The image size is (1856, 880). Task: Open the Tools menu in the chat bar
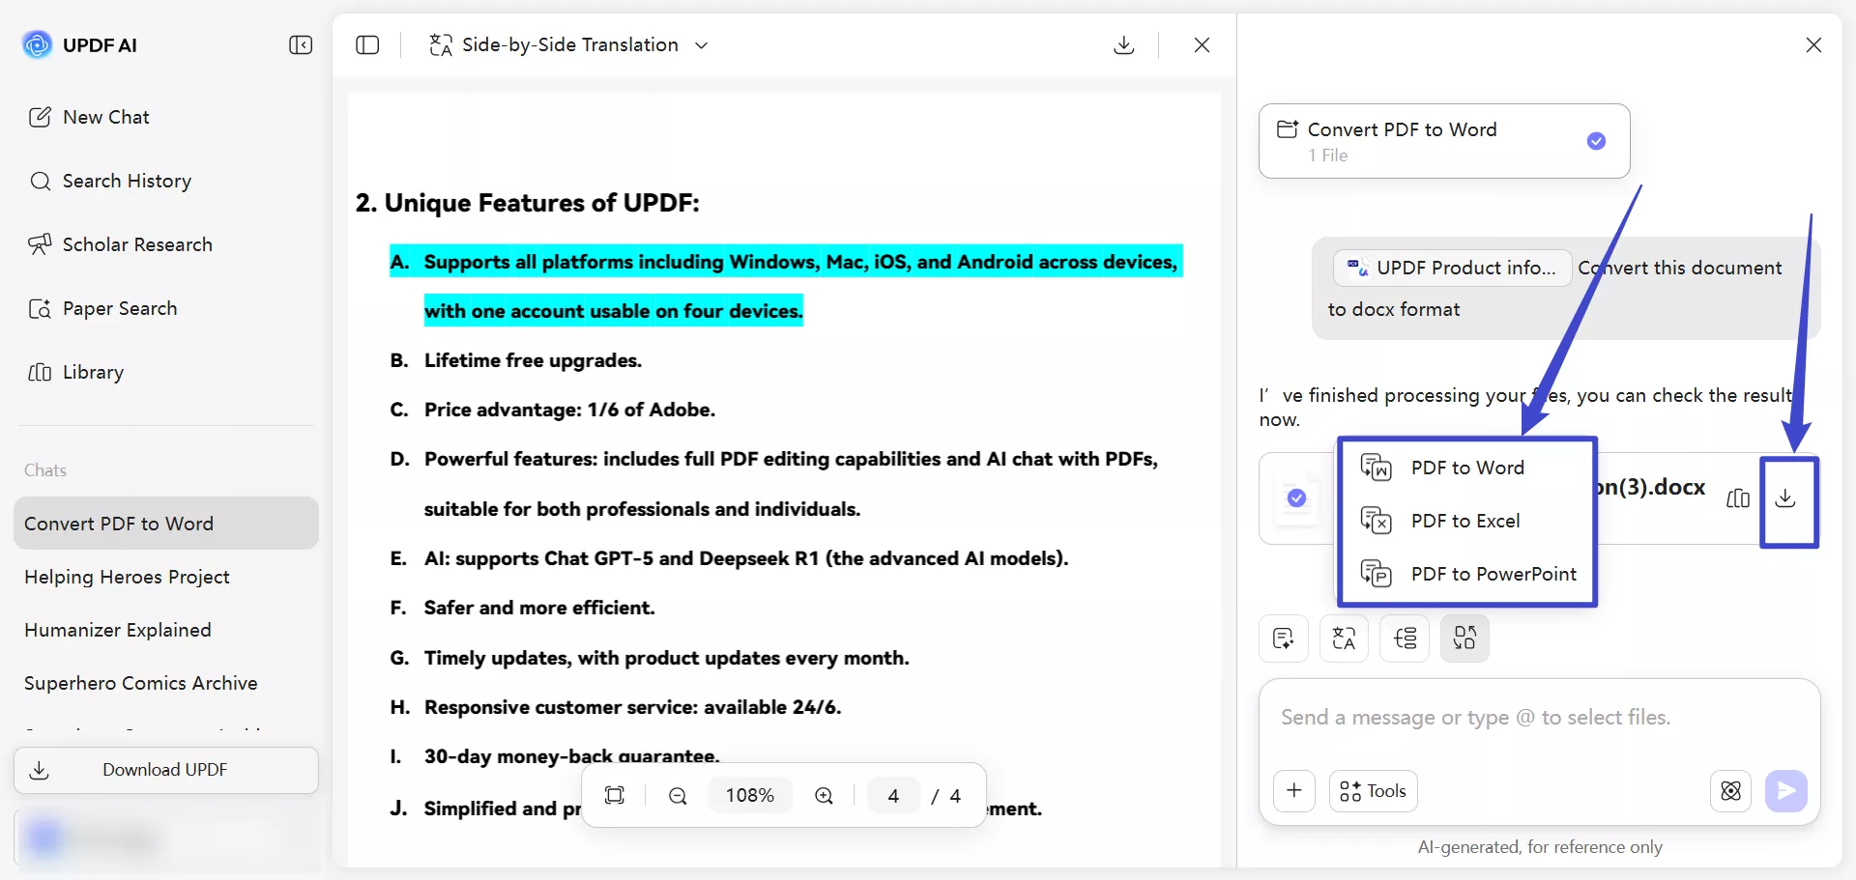coord(1372,791)
